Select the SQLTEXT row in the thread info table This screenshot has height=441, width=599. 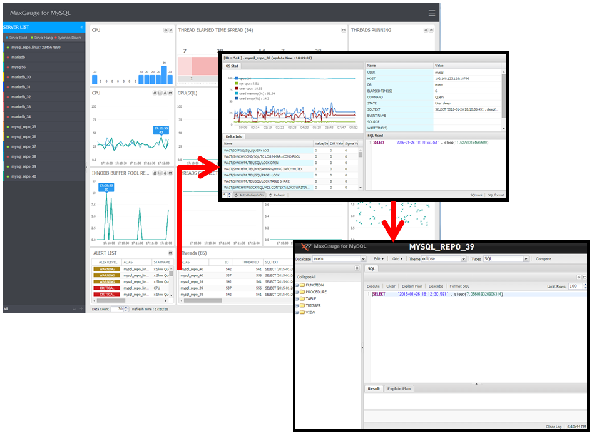click(x=434, y=109)
